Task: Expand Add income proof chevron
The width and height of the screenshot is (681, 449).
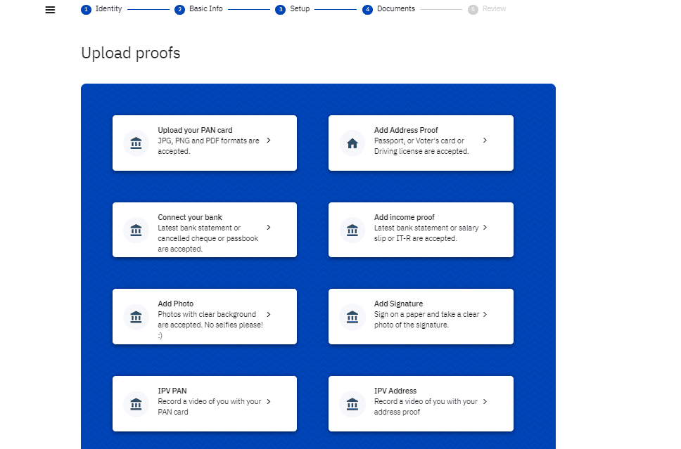Action: tap(485, 228)
